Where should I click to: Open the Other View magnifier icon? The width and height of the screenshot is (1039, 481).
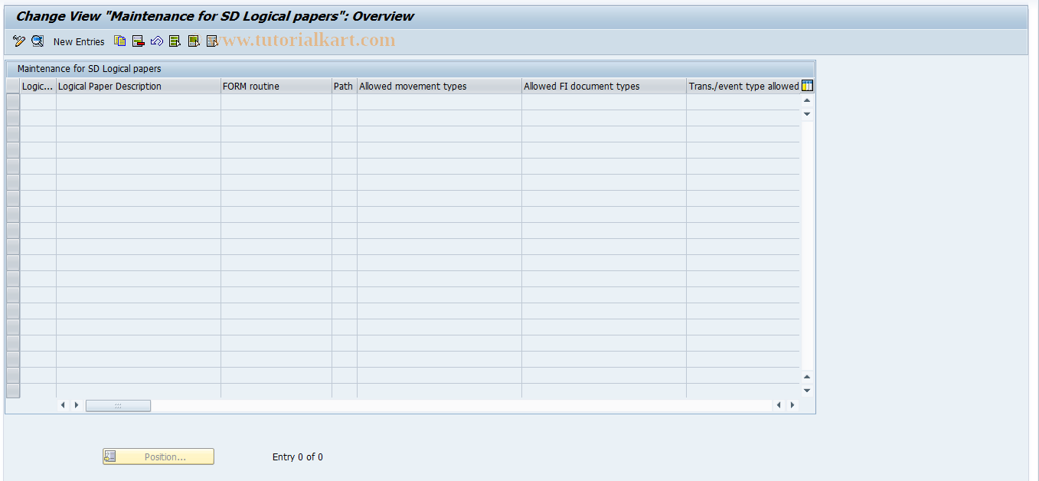[x=38, y=41]
